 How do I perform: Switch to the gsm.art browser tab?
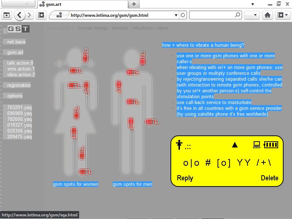[82, 4]
